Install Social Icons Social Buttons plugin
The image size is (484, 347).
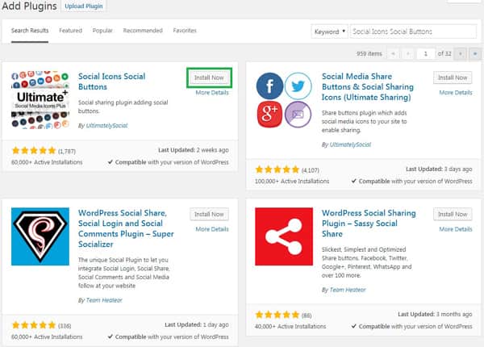pyautogui.click(x=209, y=77)
